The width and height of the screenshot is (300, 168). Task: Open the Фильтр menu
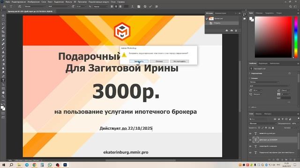click(x=68, y=2)
